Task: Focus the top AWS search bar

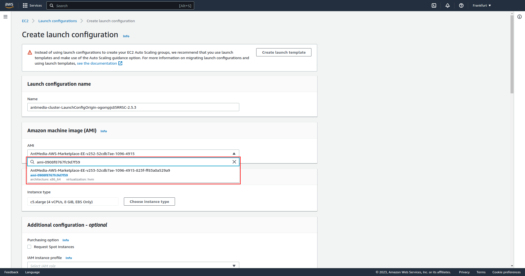Action: [x=120, y=5]
